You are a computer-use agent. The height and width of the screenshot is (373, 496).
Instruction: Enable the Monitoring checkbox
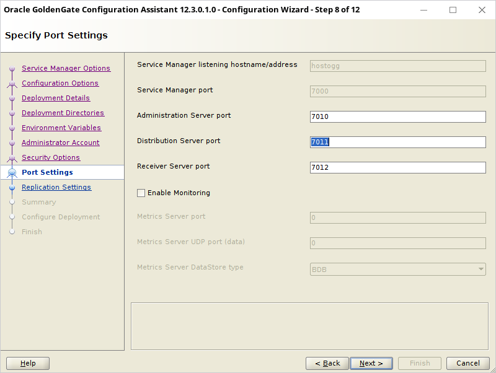tap(141, 193)
